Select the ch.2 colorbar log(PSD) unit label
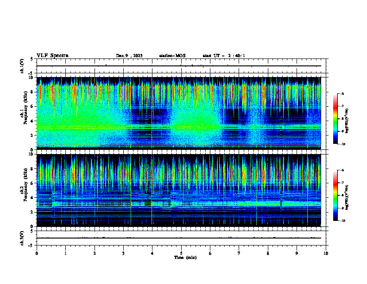 (347, 197)
